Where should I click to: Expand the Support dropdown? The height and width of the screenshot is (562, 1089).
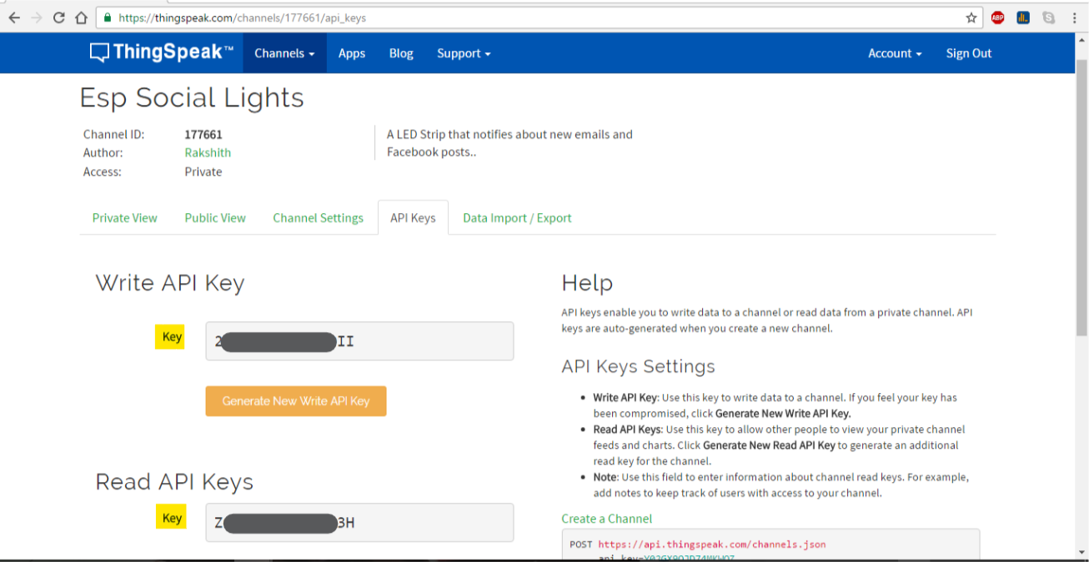point(464,53)
